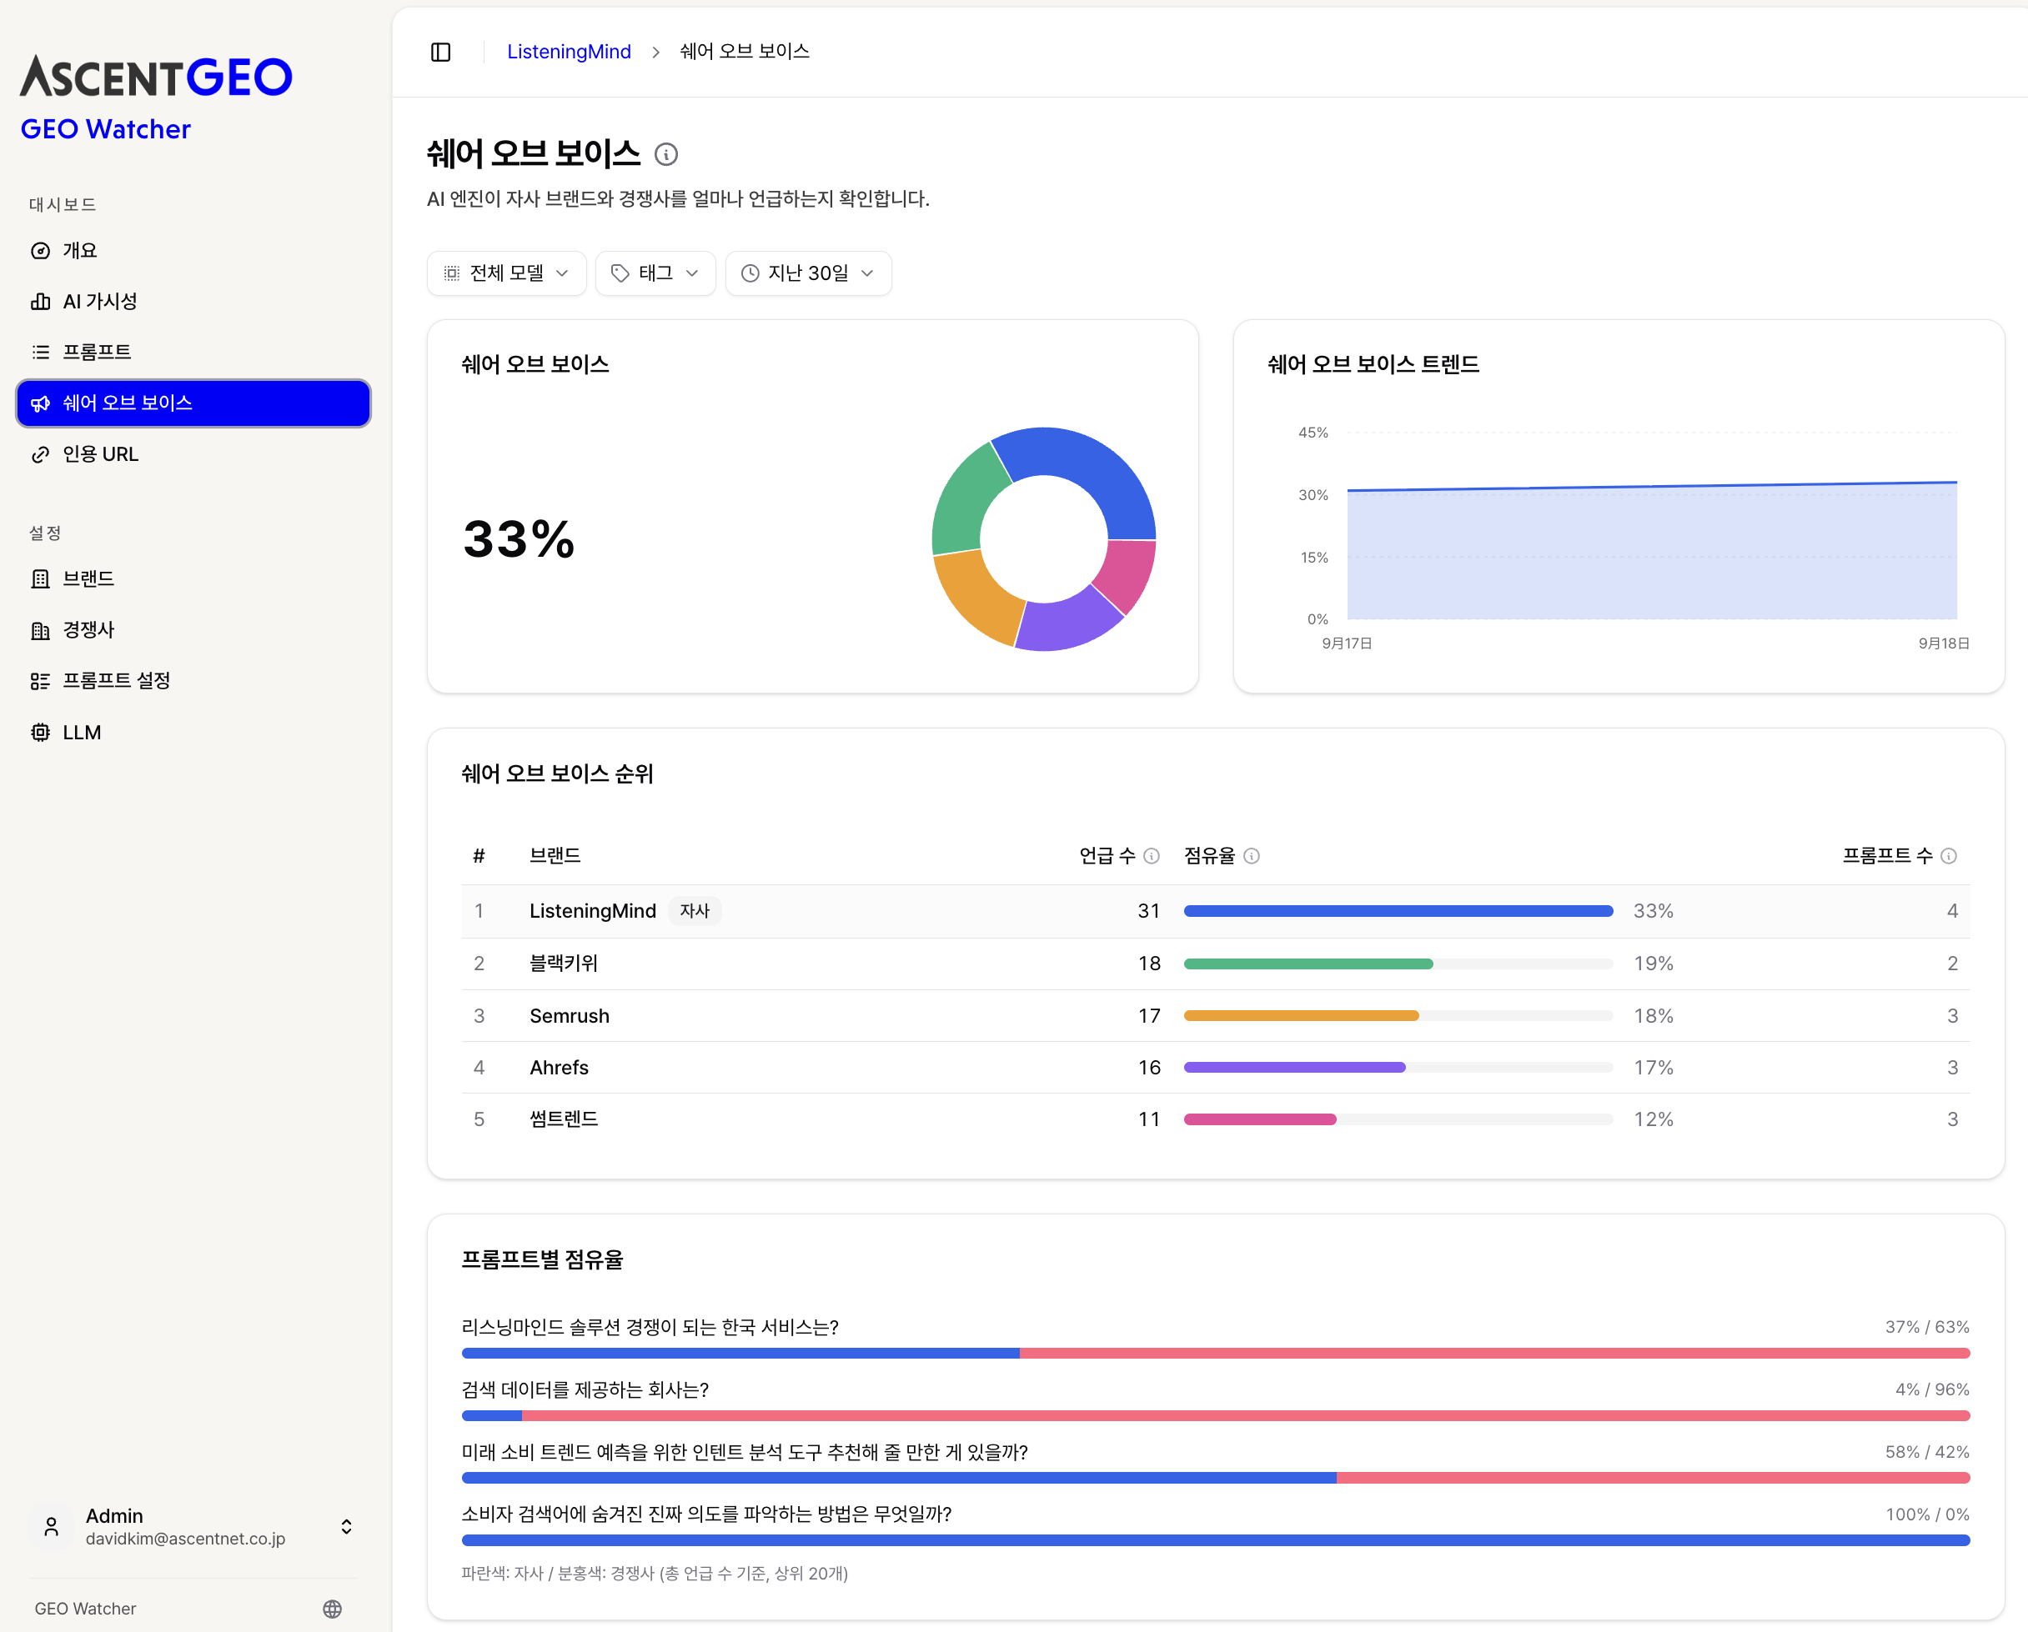This screenshot has height=1632, width=2028.
Task: Click the 37% / 63% prompt share bar
Action: (x=1215, y=1353)
